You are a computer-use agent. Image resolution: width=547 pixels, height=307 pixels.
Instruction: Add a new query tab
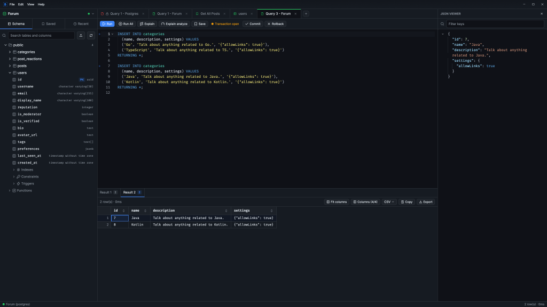click(306, 14)
